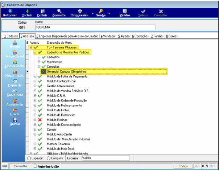219x171 pixels.
Task: Select Módulo de Manutenção Industrial row
Action: [69, 139]
